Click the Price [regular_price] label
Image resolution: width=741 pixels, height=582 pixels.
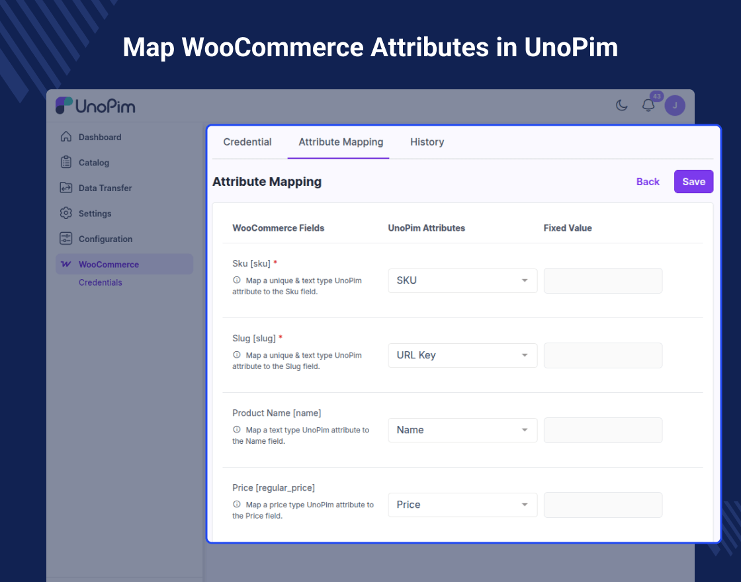pos(273,487)
